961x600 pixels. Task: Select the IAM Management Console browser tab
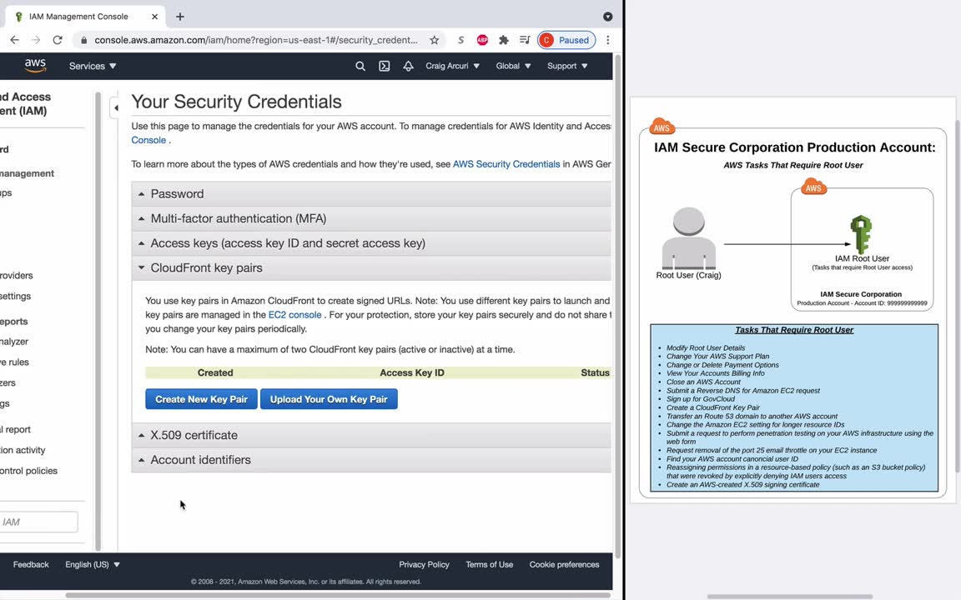pos(86,17)
